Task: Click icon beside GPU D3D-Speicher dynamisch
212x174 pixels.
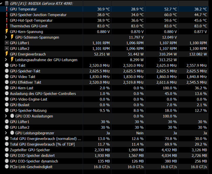Action: point(7,161)
